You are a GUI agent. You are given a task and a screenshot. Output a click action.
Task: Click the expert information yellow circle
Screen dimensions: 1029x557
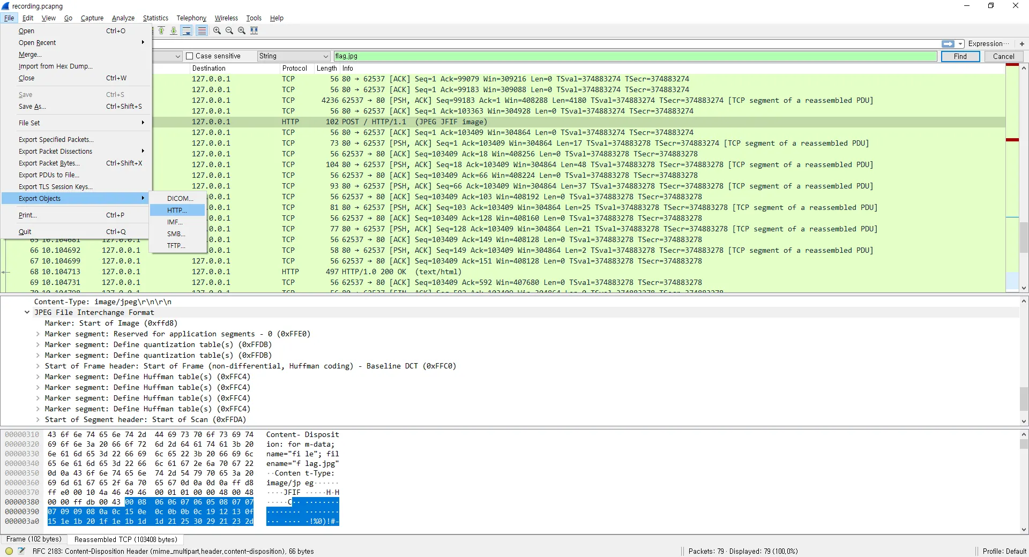[9, 551]
